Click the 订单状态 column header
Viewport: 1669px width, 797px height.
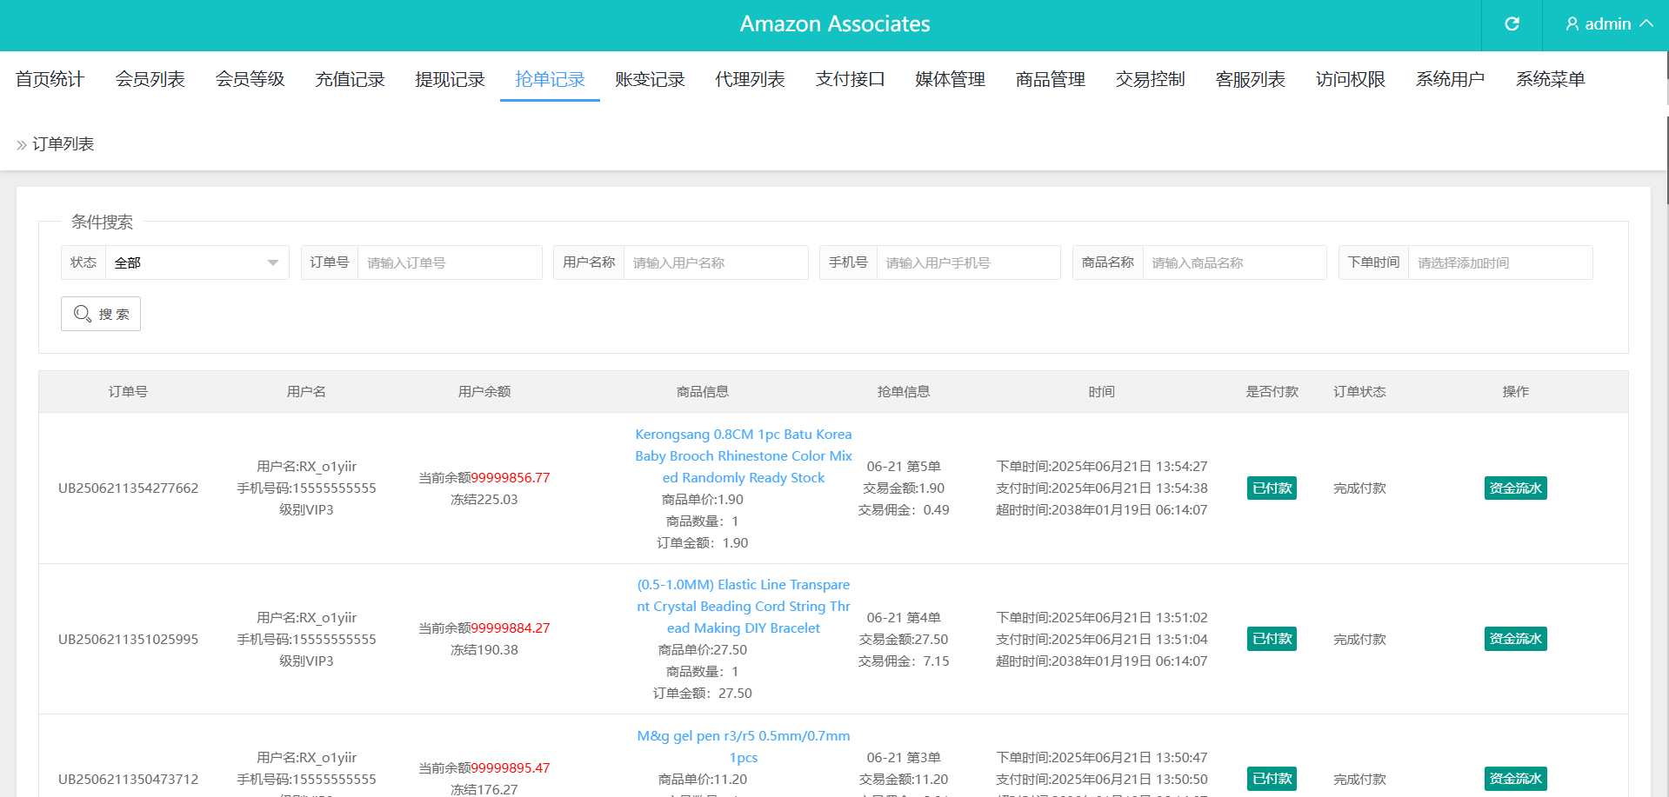(x=1359, y=392)
